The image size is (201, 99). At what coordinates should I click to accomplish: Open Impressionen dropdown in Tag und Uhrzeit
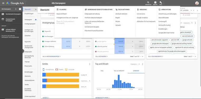coord(135,64)
